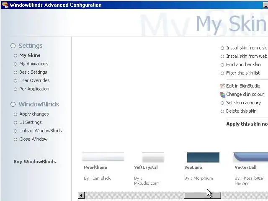Click the Edit in SkinStudio icon

coord(222,86)
